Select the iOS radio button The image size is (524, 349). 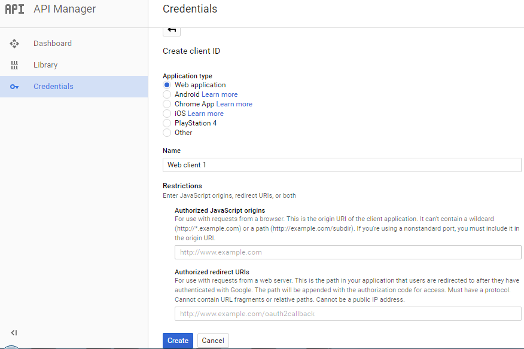click(x=167, y=114)
